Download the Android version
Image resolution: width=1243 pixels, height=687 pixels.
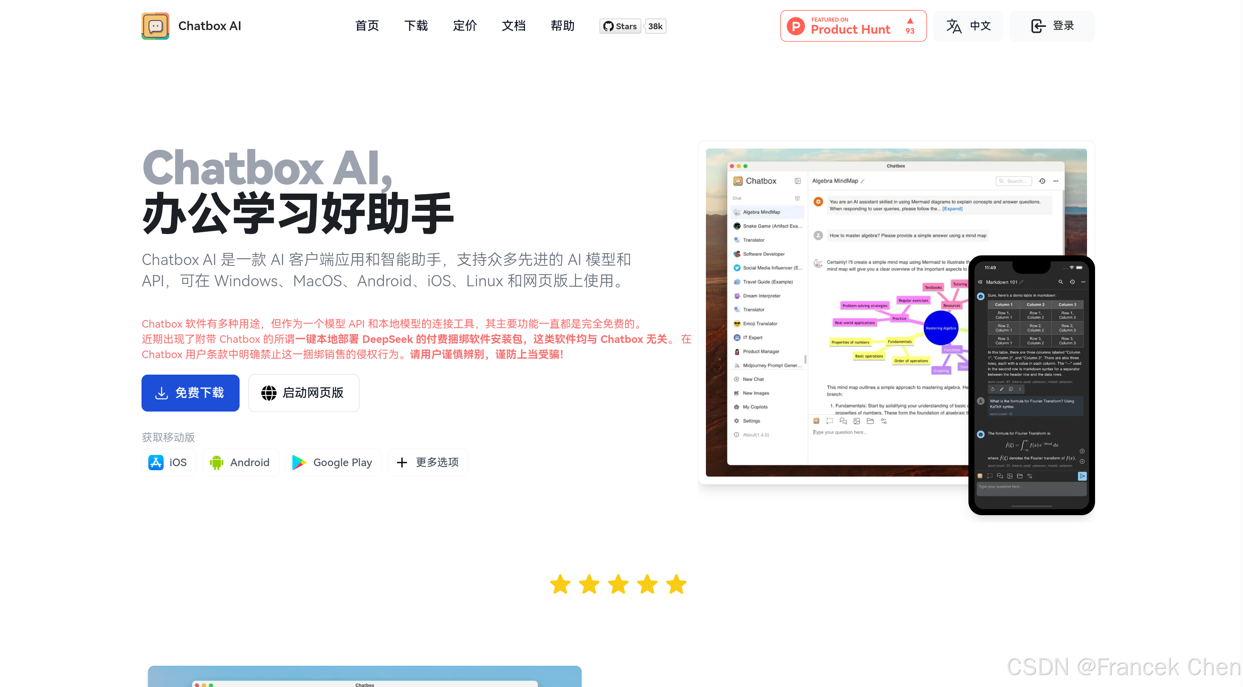pos(240,462)
